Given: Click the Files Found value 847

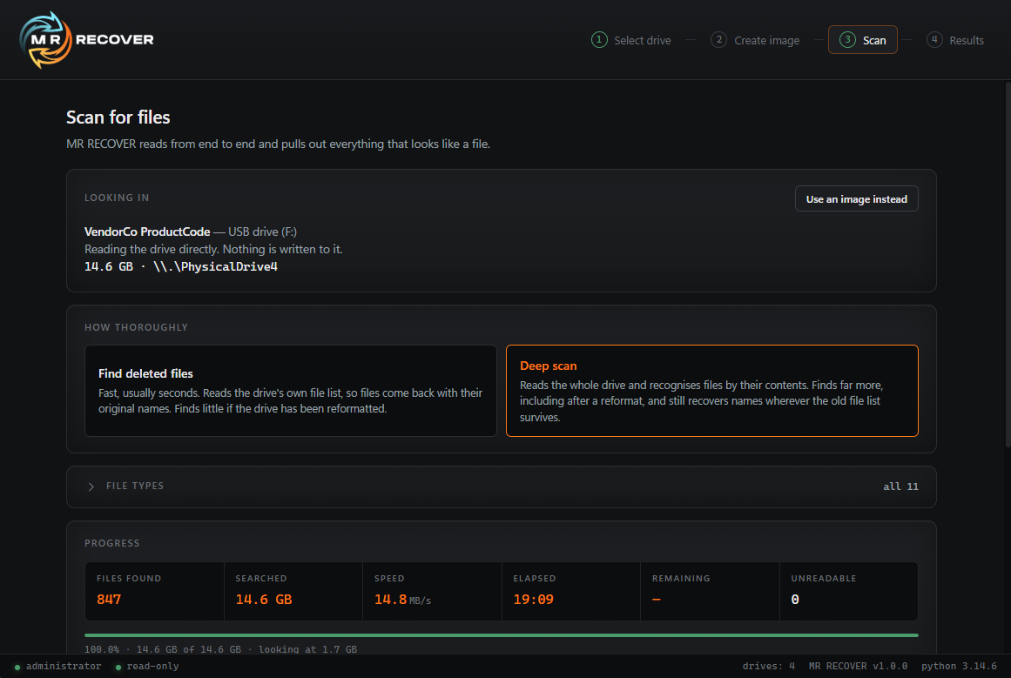Looking at the screenshot, I should (109, 600).
